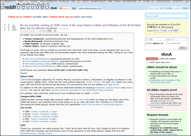Open 'See here for tips concerning proof'

click(x=166, y=106)
